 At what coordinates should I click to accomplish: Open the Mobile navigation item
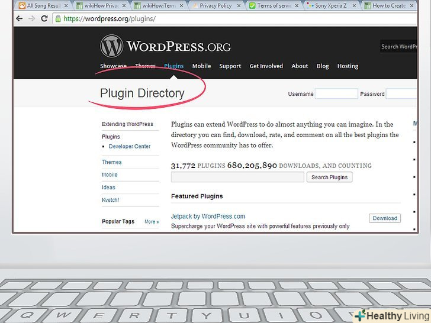(x=201, y=66)
